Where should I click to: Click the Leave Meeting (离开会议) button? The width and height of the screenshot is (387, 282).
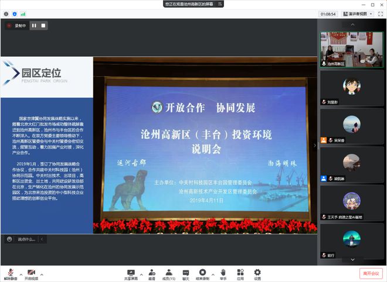[371, 273]
